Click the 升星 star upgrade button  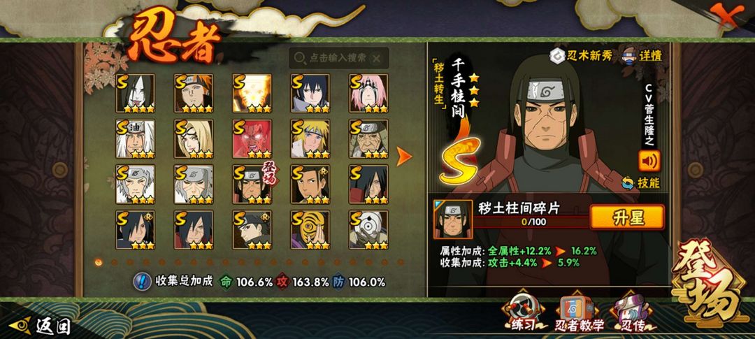click(x=627, y=217)
